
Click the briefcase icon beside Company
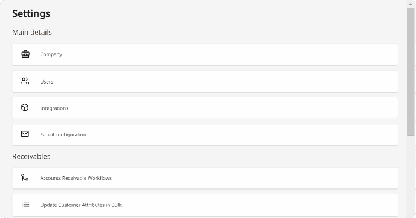pos(25,54)
